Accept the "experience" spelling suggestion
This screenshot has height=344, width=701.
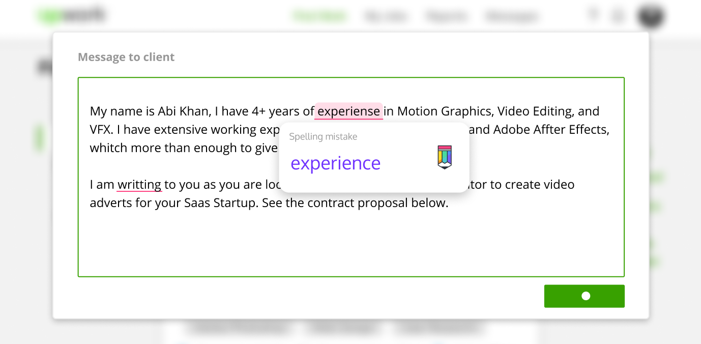[x=335, y=163]
